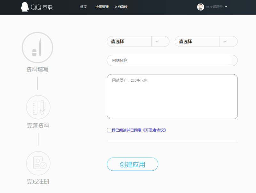This screenshot has height=193, width=256.
Task: Click the 完成注册 document checkmark icon
Action: [38, 163]
